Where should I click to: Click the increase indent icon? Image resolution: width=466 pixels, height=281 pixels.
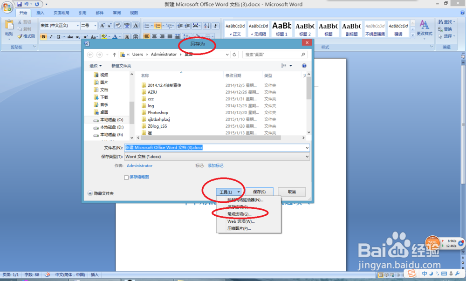tap(187, 26)
